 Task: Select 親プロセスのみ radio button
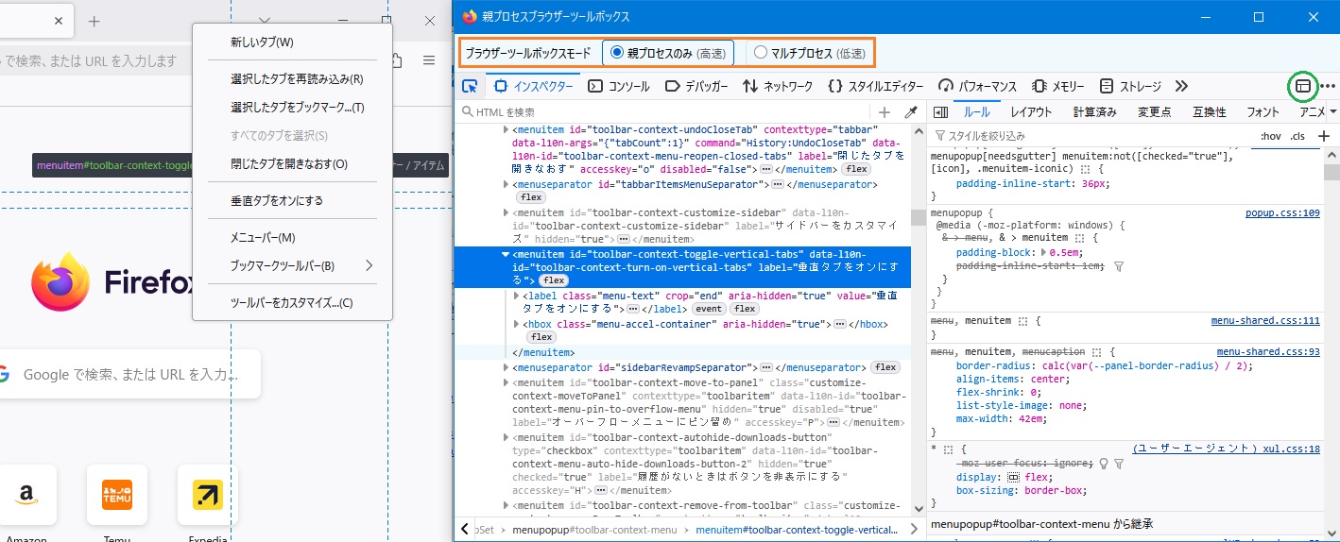point(618,53)
